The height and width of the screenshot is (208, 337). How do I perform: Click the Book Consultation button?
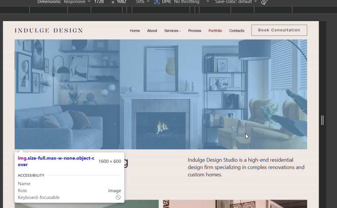coord(279,30)
